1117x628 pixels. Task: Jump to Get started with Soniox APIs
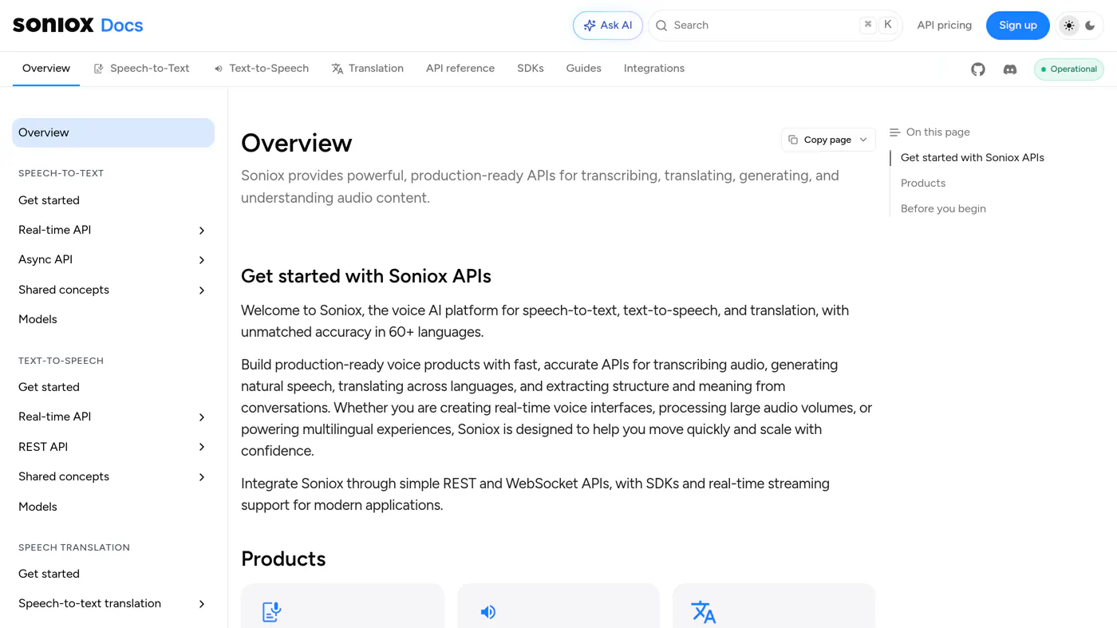point(973,157)
